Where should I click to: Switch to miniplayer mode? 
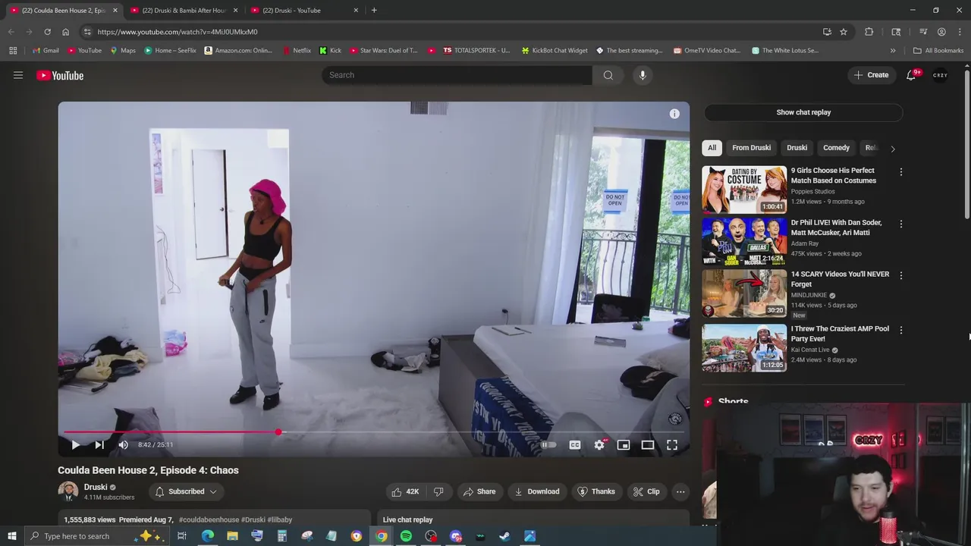(624, 445)
